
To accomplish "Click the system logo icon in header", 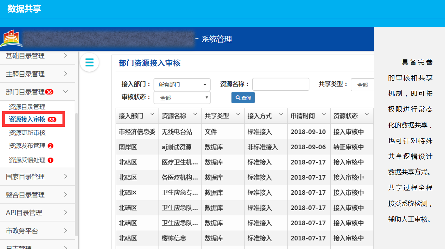I will click(11, 38).
